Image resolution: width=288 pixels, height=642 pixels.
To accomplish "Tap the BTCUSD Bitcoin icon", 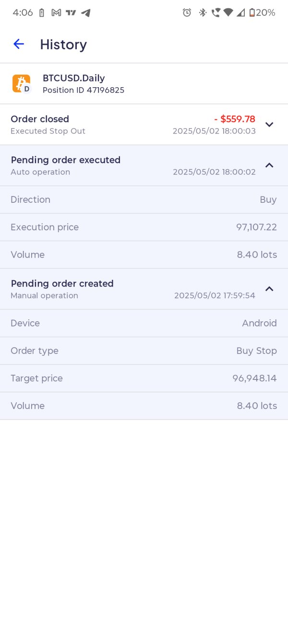I will [21, 84].
